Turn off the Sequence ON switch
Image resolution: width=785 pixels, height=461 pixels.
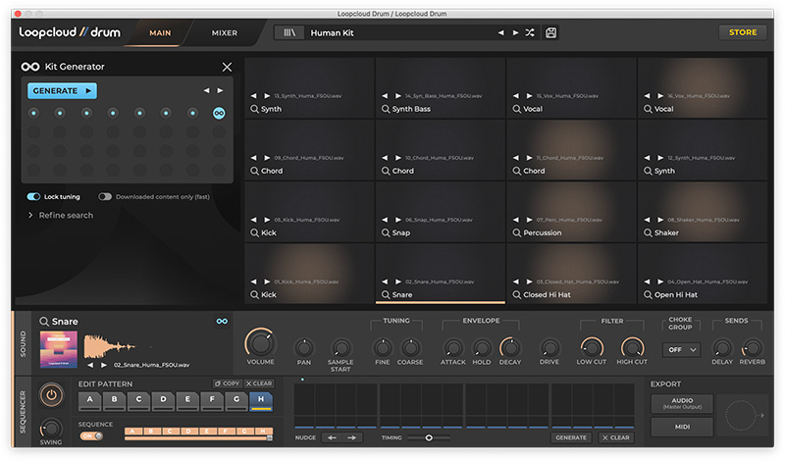click(x=91, y=435)
